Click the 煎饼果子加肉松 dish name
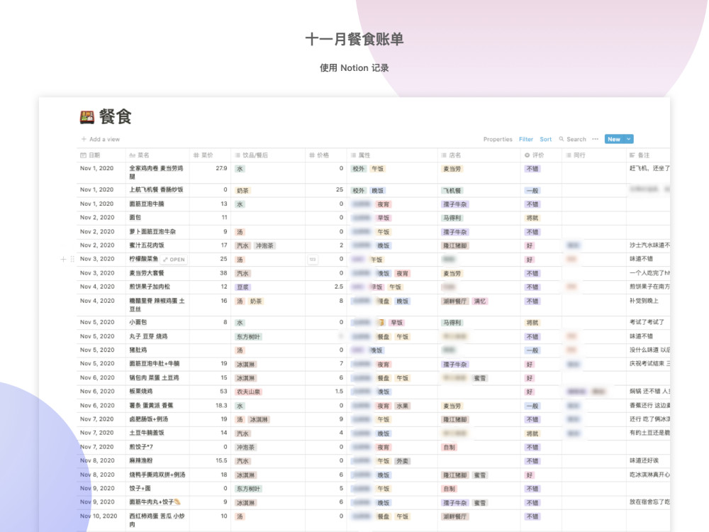Viewport: 709px width, 532px height. tap(149, 287)
